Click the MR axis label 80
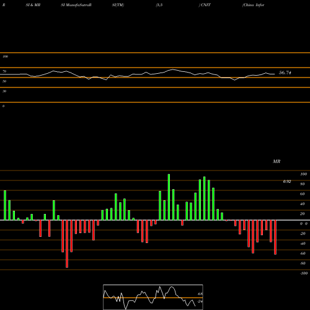310x310 pixels. point(303,184)
